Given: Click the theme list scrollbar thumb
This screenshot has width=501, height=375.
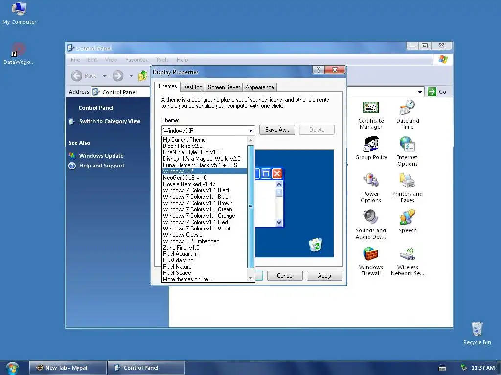Looking at the screenshot, I should pyautogui.click(x=250, y=207).
